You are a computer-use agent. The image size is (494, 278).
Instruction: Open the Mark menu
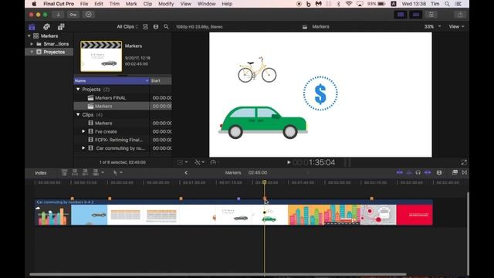pos(131,4)
